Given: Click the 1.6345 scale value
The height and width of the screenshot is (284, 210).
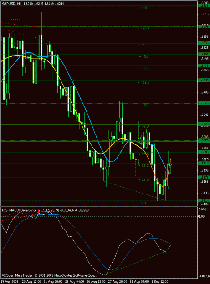Looking at the screenshot, I should pyautogui.click(x=204, y=115).
